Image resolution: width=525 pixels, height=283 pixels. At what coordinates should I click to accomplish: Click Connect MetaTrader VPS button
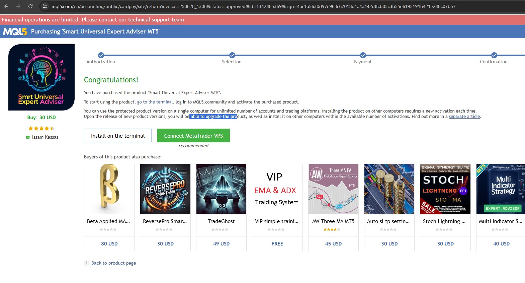[193, 136]
